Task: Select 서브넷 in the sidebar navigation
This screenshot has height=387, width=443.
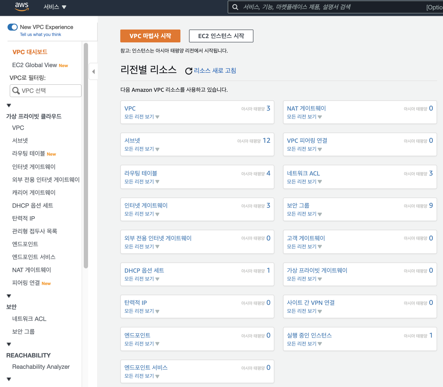Action: [x=20, y=140]
